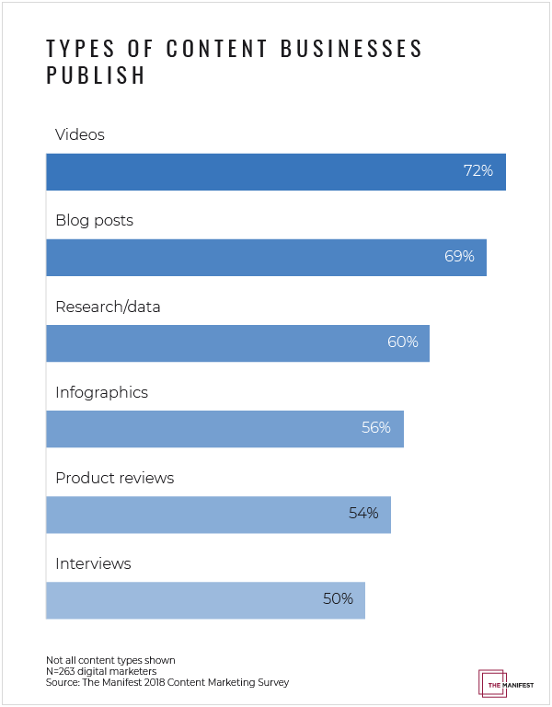Select the 56% percentage value

[x=375, y=428]
